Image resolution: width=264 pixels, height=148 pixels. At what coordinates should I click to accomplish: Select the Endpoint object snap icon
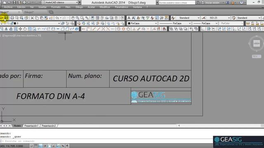coord(94,29)
